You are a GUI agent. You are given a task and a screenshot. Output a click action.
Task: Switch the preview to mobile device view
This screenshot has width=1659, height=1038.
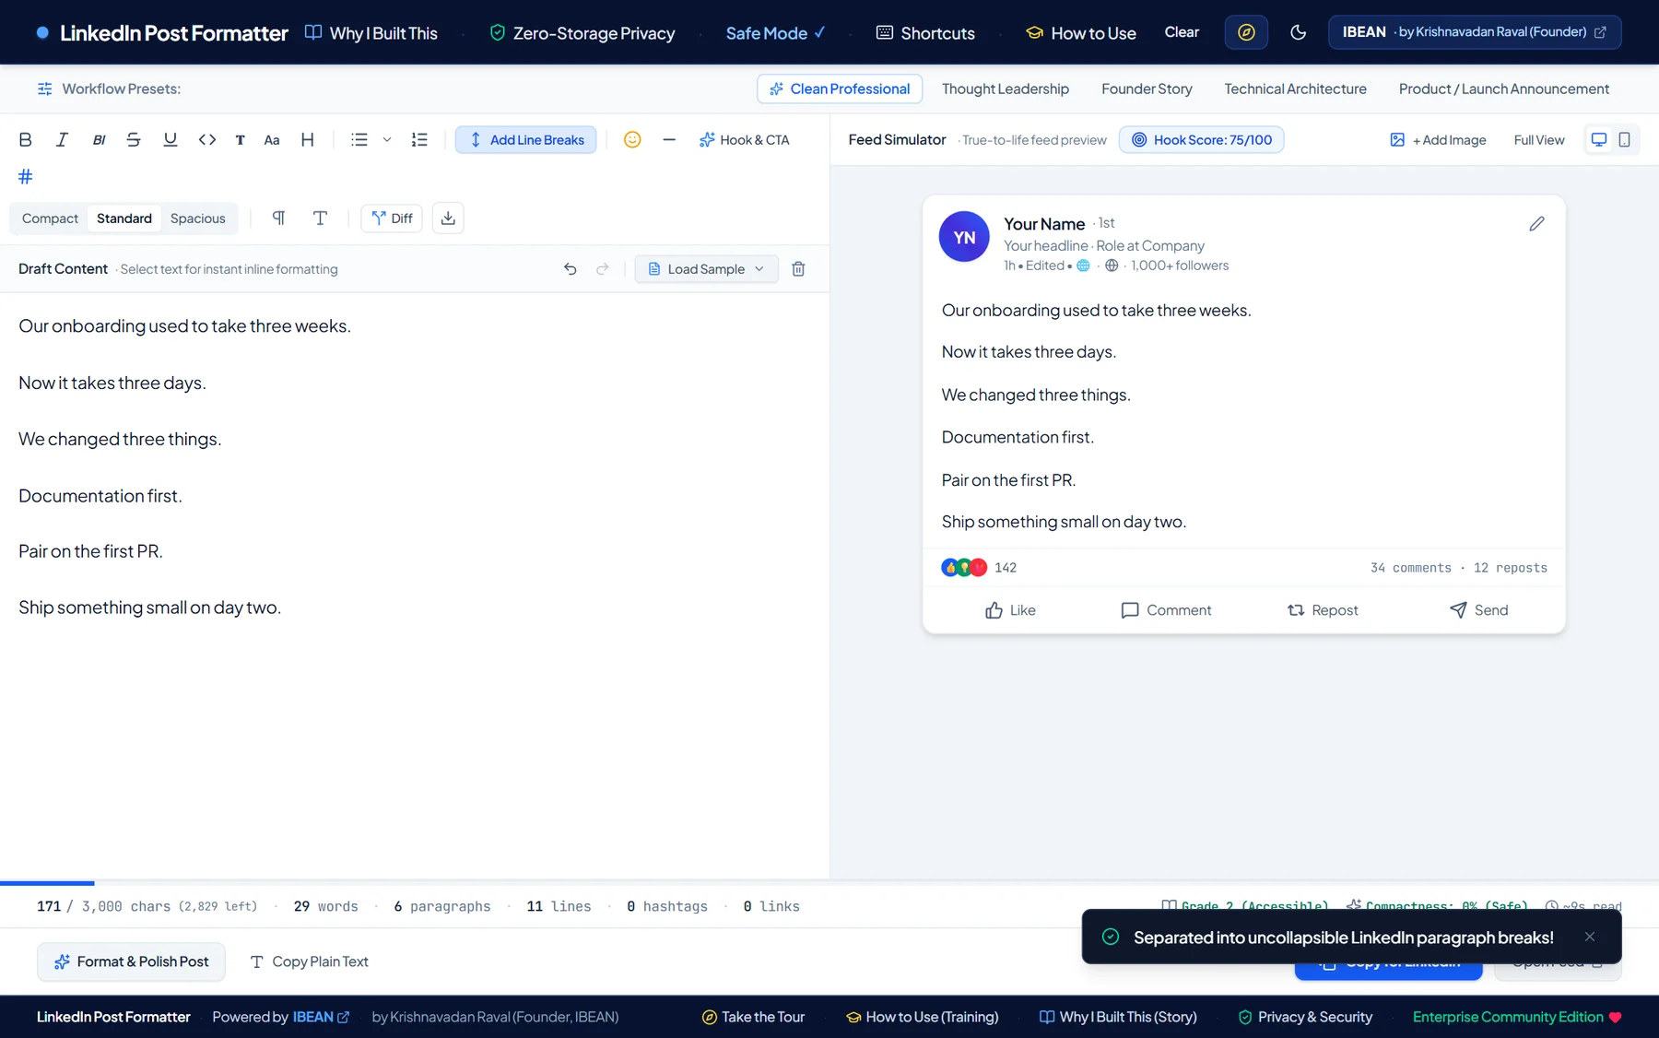point(1625,140)
